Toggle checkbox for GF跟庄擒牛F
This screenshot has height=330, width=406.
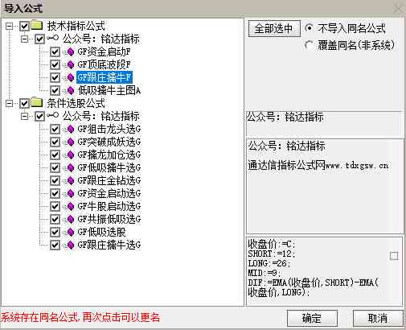(55, 77)
